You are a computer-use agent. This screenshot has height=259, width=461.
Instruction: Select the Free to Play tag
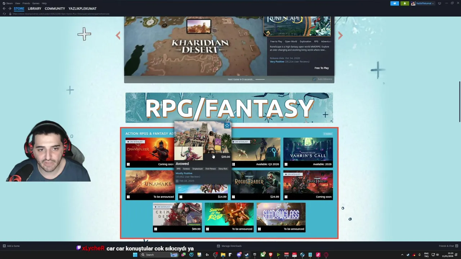(276, 41)
